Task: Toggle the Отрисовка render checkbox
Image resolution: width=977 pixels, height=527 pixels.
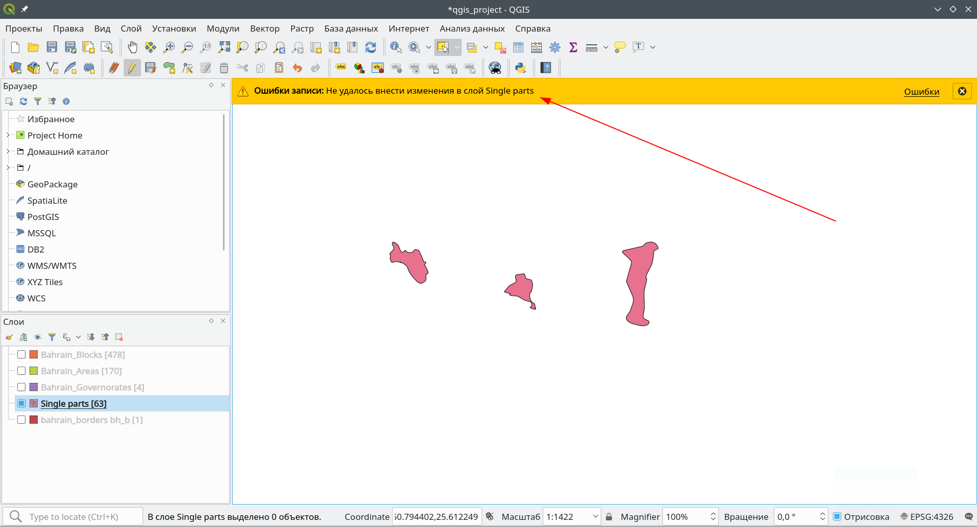Action: [837, 516]
